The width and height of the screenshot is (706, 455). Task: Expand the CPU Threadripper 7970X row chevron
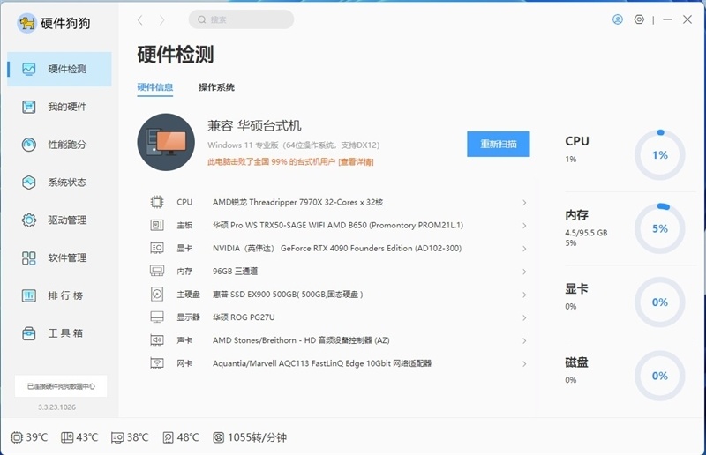[524, 203]
